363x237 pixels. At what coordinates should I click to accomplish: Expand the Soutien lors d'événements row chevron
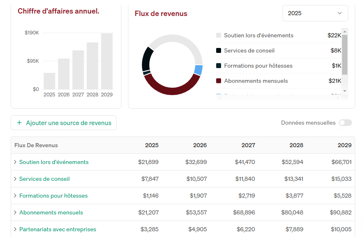15,162
